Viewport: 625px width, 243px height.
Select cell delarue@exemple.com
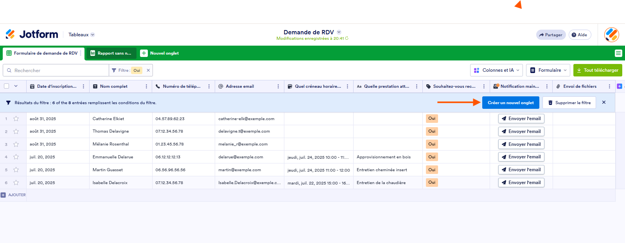point(250,157)
